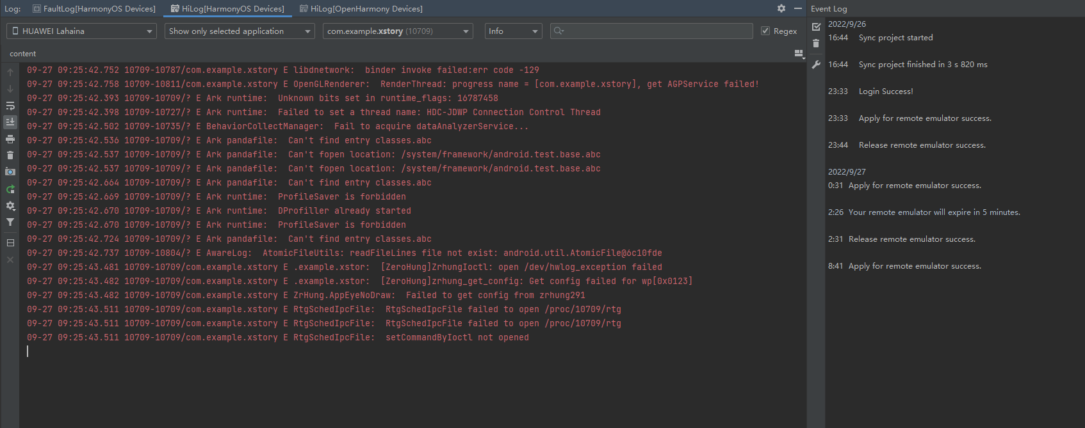The height and width of the screenshot is (428, 1085).
Task: Open the HUAWEI Lahaina device dropdown
Action: point(81,31)
